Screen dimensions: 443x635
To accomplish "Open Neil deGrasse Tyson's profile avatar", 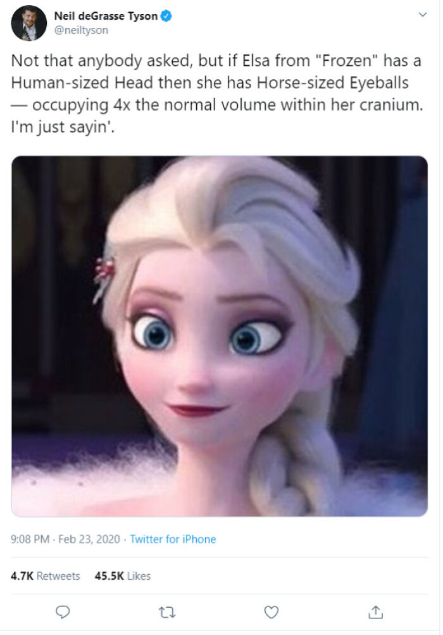I will 28,23.
